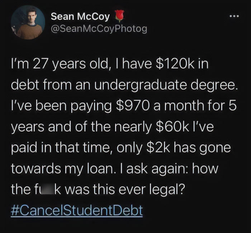This screenshot has height=233, width=251.
Task: Click the red rose emoji beside name
Action: pos(119,15)
